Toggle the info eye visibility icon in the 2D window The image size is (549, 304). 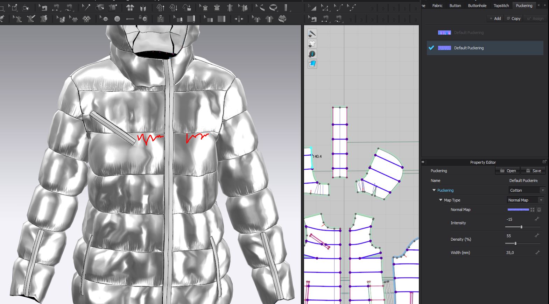click(x=312, y=54)
